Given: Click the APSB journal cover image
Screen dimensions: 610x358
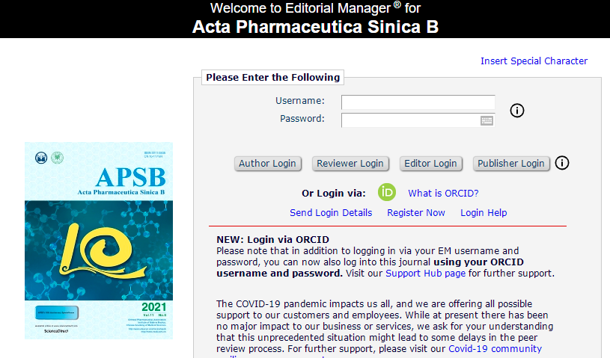Looking at the screenshot, I should tap(99, 241).
